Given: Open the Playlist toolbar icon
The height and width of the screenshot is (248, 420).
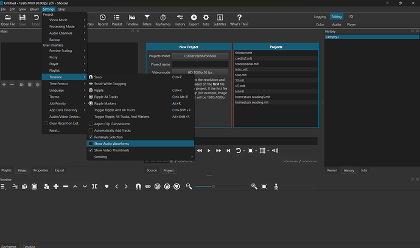Looking at the screenshot, I should click(x=117, y=20).
